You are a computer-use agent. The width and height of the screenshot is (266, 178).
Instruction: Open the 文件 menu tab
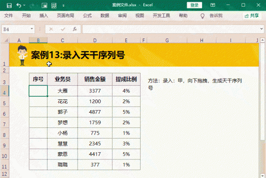click(x=8, y=16)
